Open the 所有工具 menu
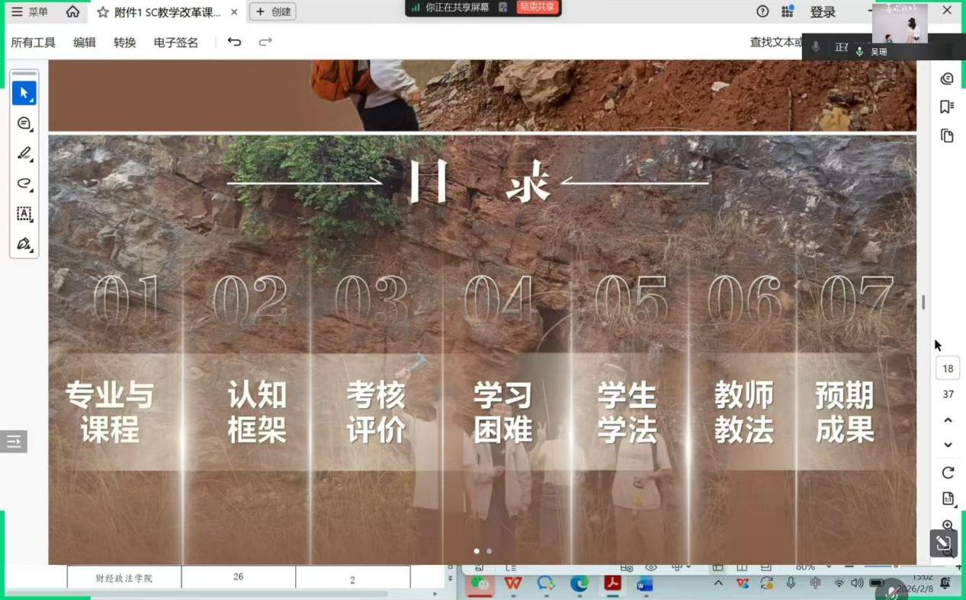The image size is (966, 600). (33, 43)
